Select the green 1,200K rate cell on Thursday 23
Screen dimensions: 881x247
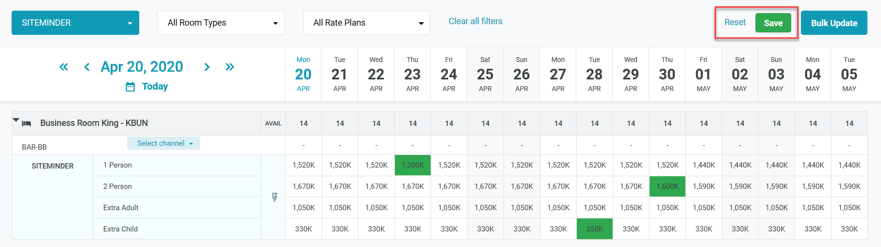click(413, 165)
